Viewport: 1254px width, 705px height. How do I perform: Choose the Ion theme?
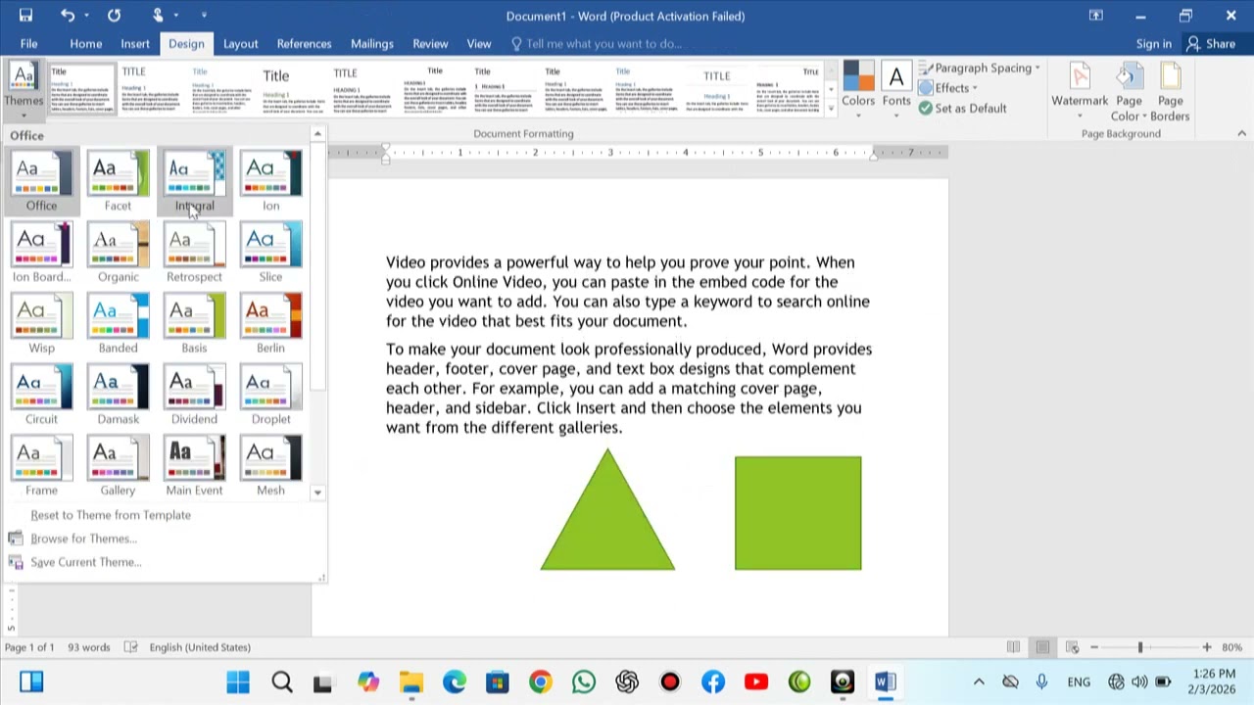point(270,181)
